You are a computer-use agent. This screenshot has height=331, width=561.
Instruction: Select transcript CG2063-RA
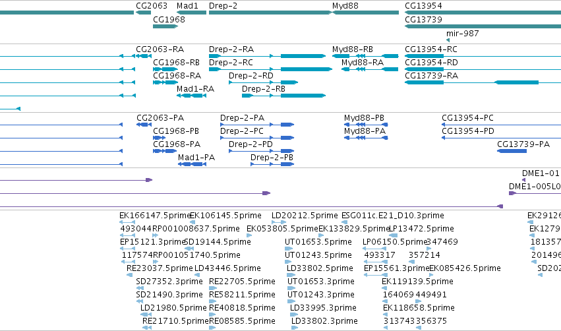(x=160, y=49)
